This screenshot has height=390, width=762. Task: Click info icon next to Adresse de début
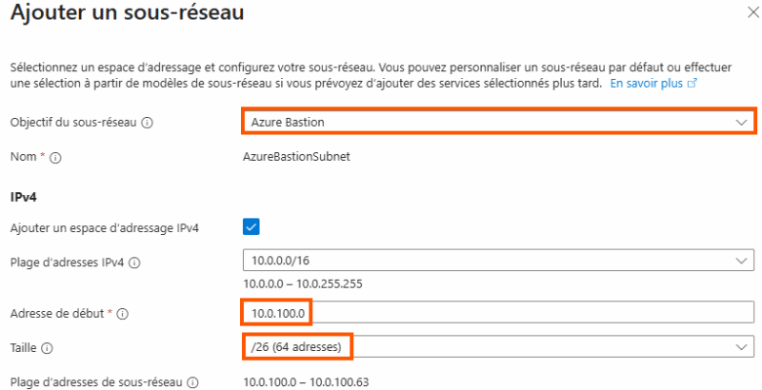click(124, 313)
